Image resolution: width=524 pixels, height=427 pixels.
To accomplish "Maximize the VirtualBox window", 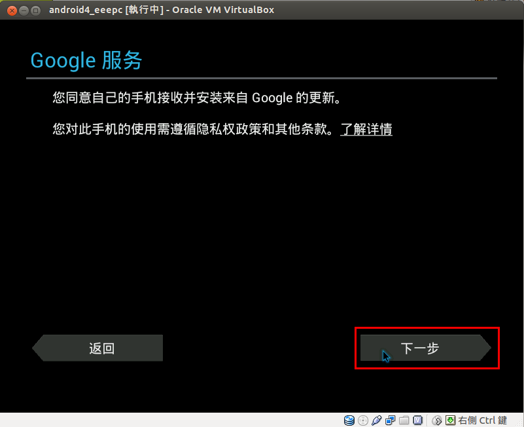I will [35, 10].
